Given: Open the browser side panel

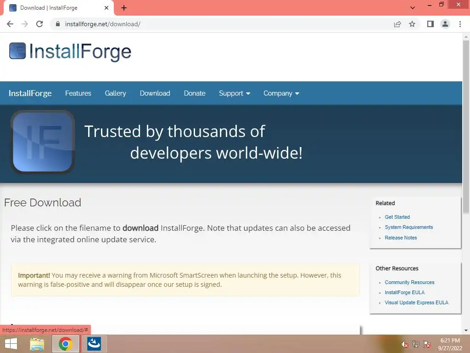Looking at the screenshot, I should click(x=431, y=24).
